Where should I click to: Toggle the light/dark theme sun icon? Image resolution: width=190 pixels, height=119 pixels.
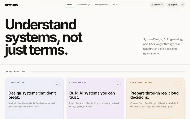[x=183, y=5]
